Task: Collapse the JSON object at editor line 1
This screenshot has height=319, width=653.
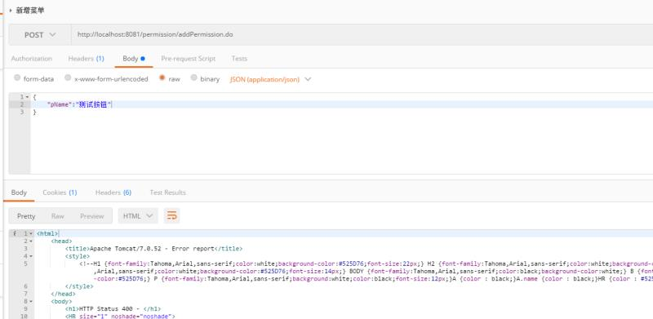Action: point(28,96)
